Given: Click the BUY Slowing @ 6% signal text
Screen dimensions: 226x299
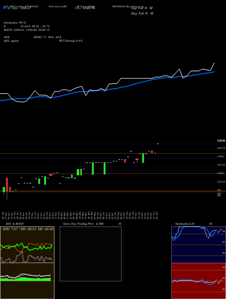Looking at the screenshot, I should [x=71, y=41].
